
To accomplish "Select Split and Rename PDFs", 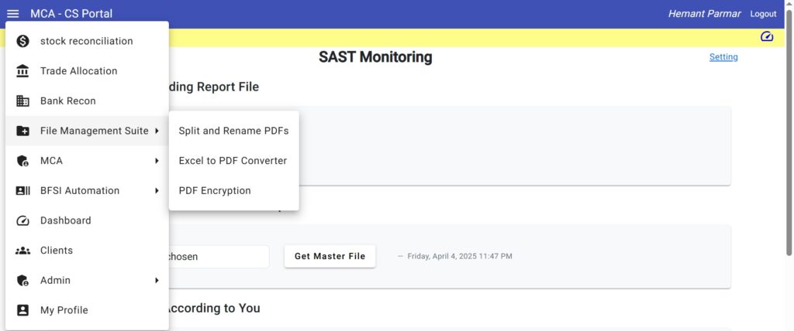I will click(233, 131).
